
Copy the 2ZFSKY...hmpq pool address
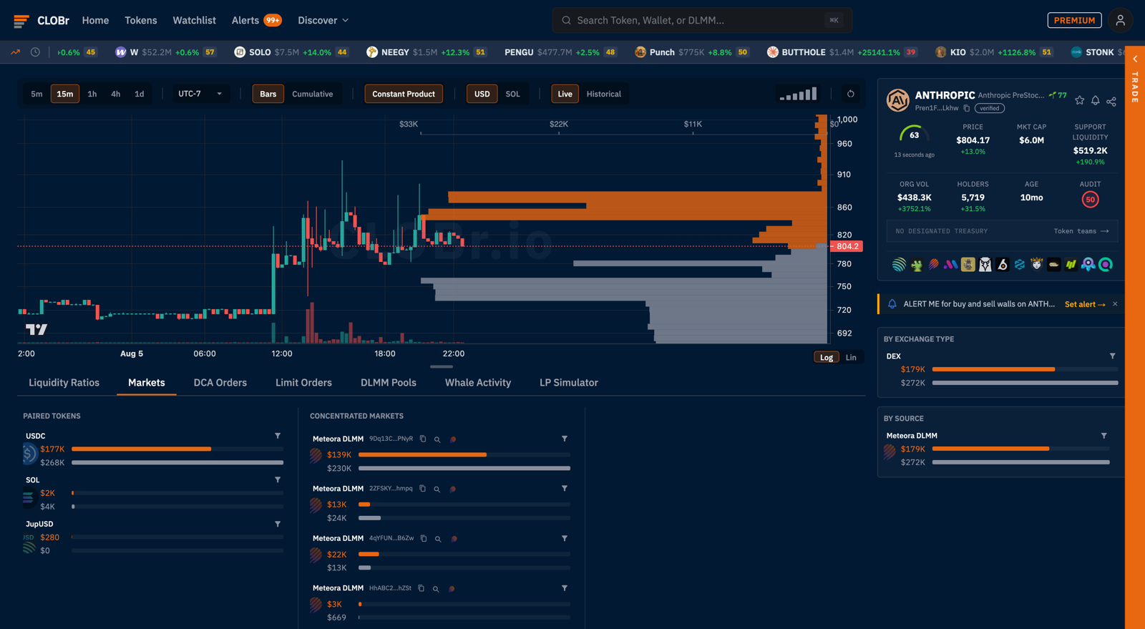tap(422, 489)
